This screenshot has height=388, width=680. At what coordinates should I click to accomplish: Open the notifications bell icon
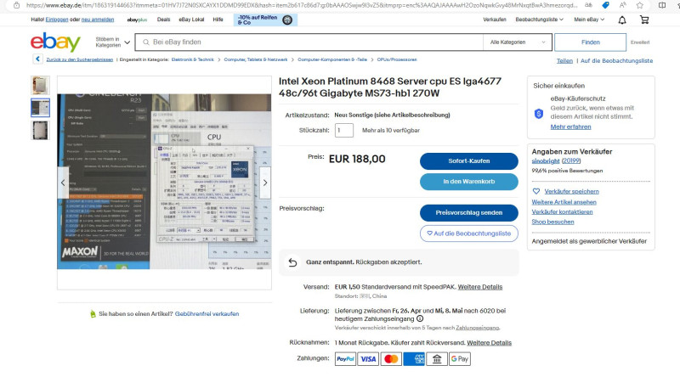[x=622, y=20]
